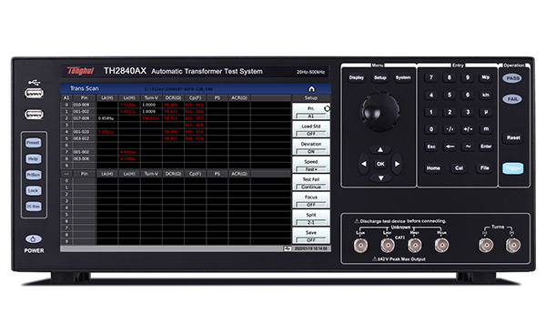The image size is (546, 334).
Task: Hit the backspace arrow key on keypad
Action: [450, 147]
